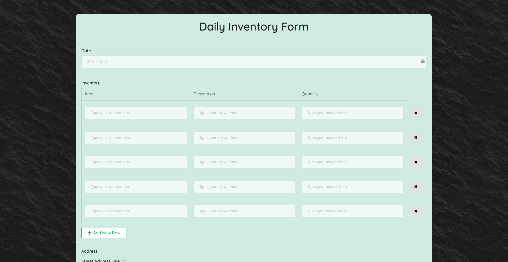Click the Quantity field in the third row
Image resolution: width=508 pixels, height=262 pixels.
(x=352, y=162)
